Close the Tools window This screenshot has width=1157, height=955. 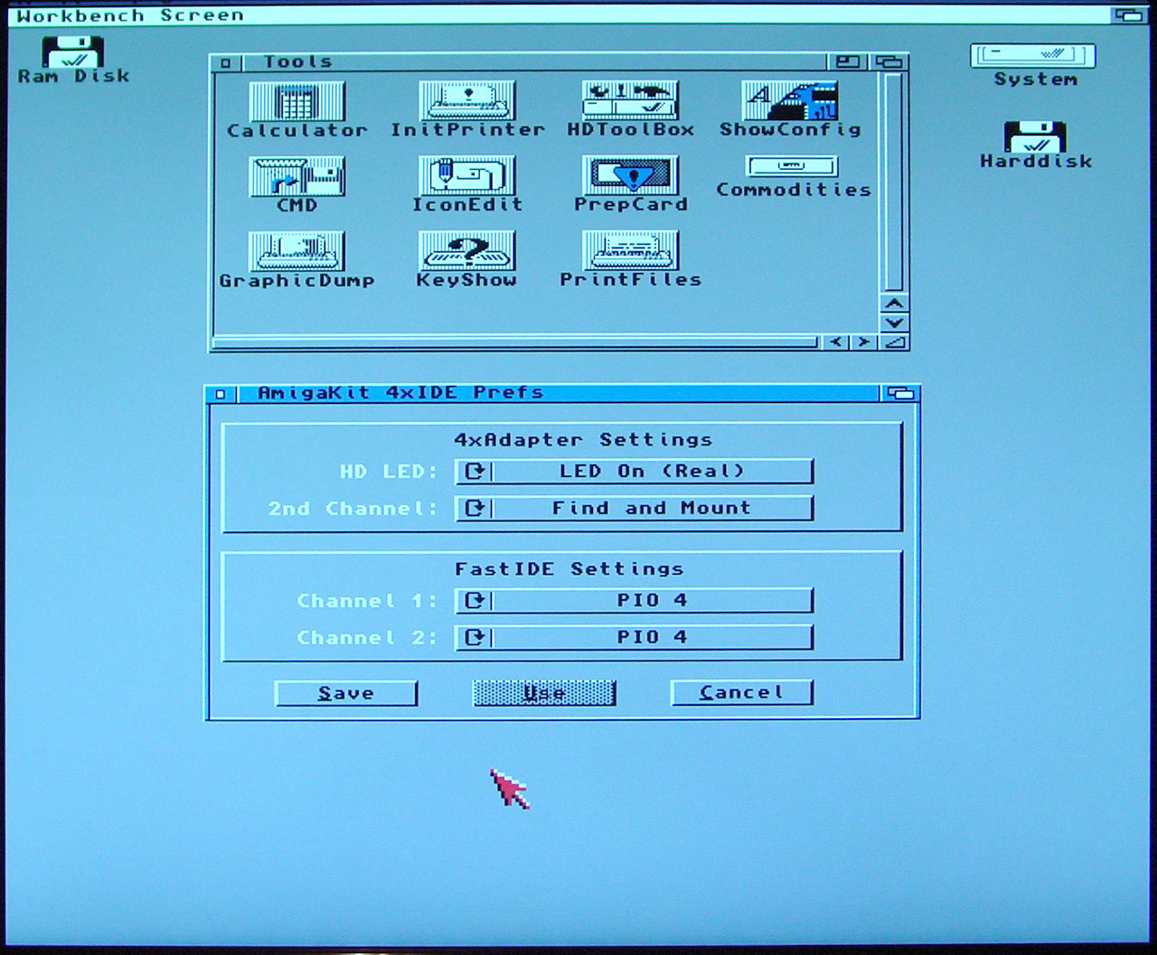[225, 62]
